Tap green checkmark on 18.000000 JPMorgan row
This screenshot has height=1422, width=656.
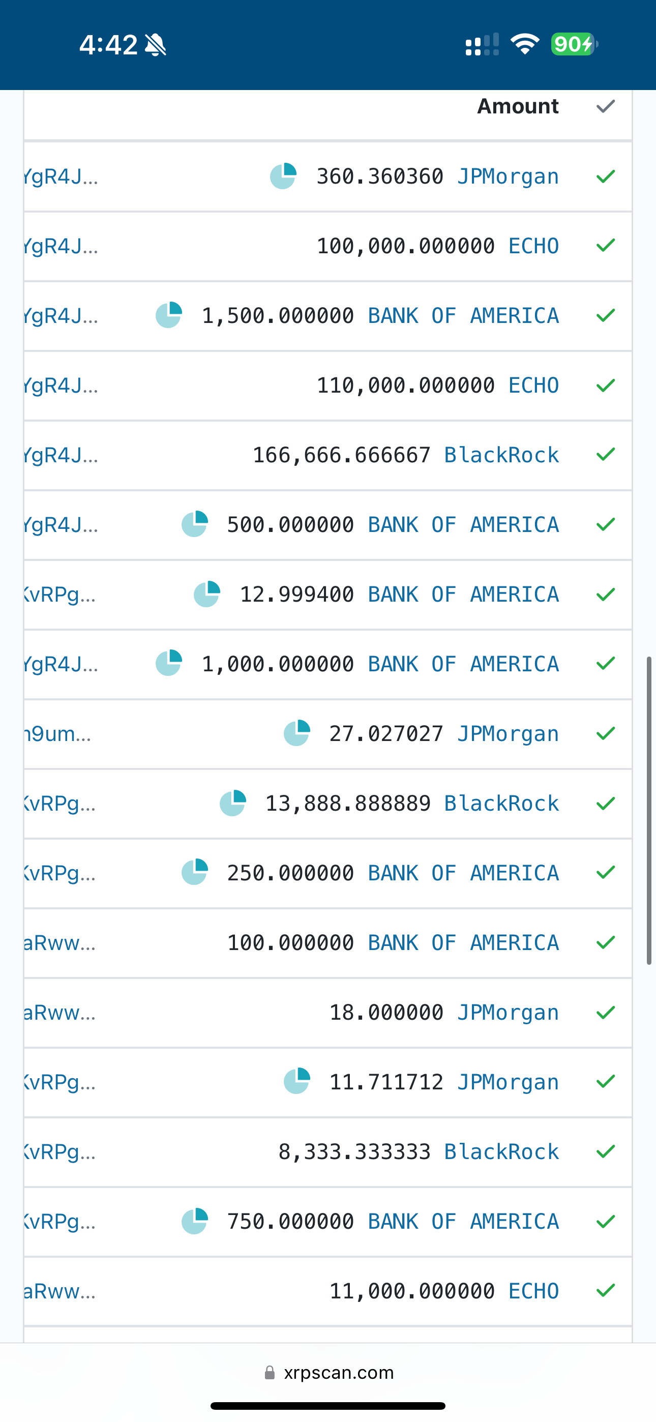click(606, 1013)
